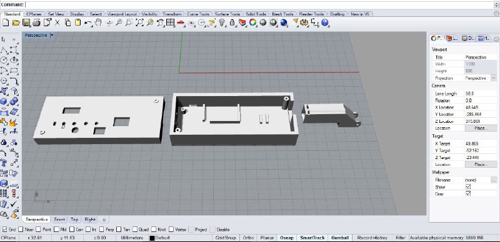Screen dimensions: 500x242
Task: Click the check mark icon in sidebar
Action: click(14, 203)
